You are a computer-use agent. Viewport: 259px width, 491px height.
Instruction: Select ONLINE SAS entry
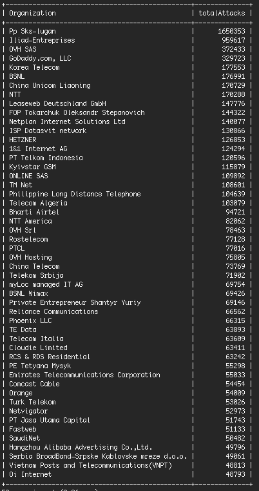28,176
